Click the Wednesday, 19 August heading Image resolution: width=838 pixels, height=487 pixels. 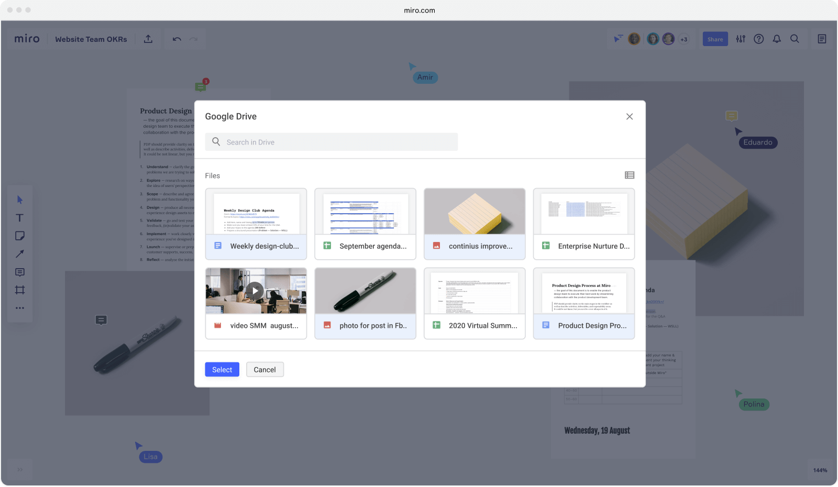pos(597,430)
